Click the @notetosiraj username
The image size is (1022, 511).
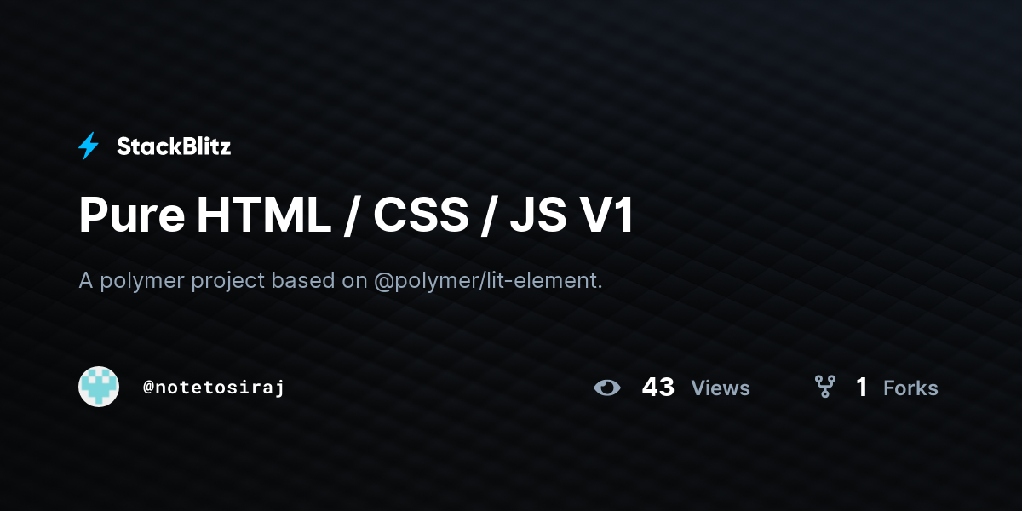click(213, 388)
